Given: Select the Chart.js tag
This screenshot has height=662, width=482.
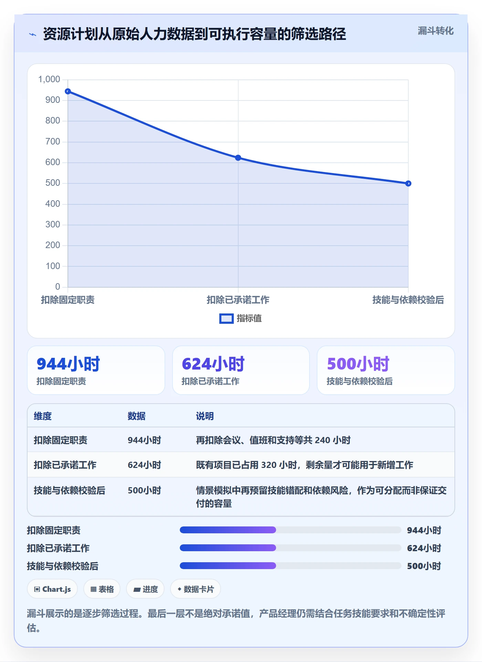Looking at the screenshot, I should (52, 589).
